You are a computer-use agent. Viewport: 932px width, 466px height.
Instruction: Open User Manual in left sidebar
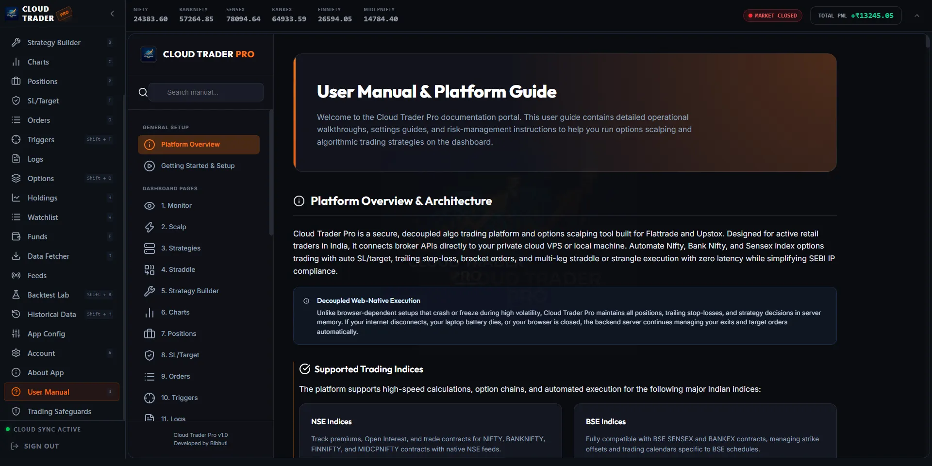(x=62, y=392)
